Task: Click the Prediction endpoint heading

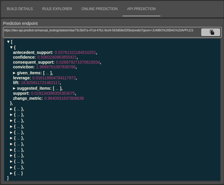Action: pyautogui.click(x=20, y=23)
